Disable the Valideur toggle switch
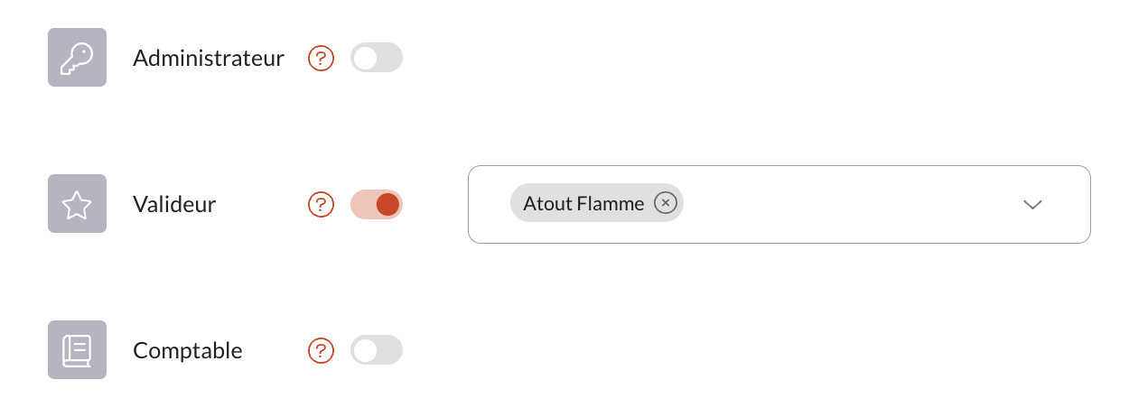The width and height of the screenshot is (1129, 417). click(377, 204)
